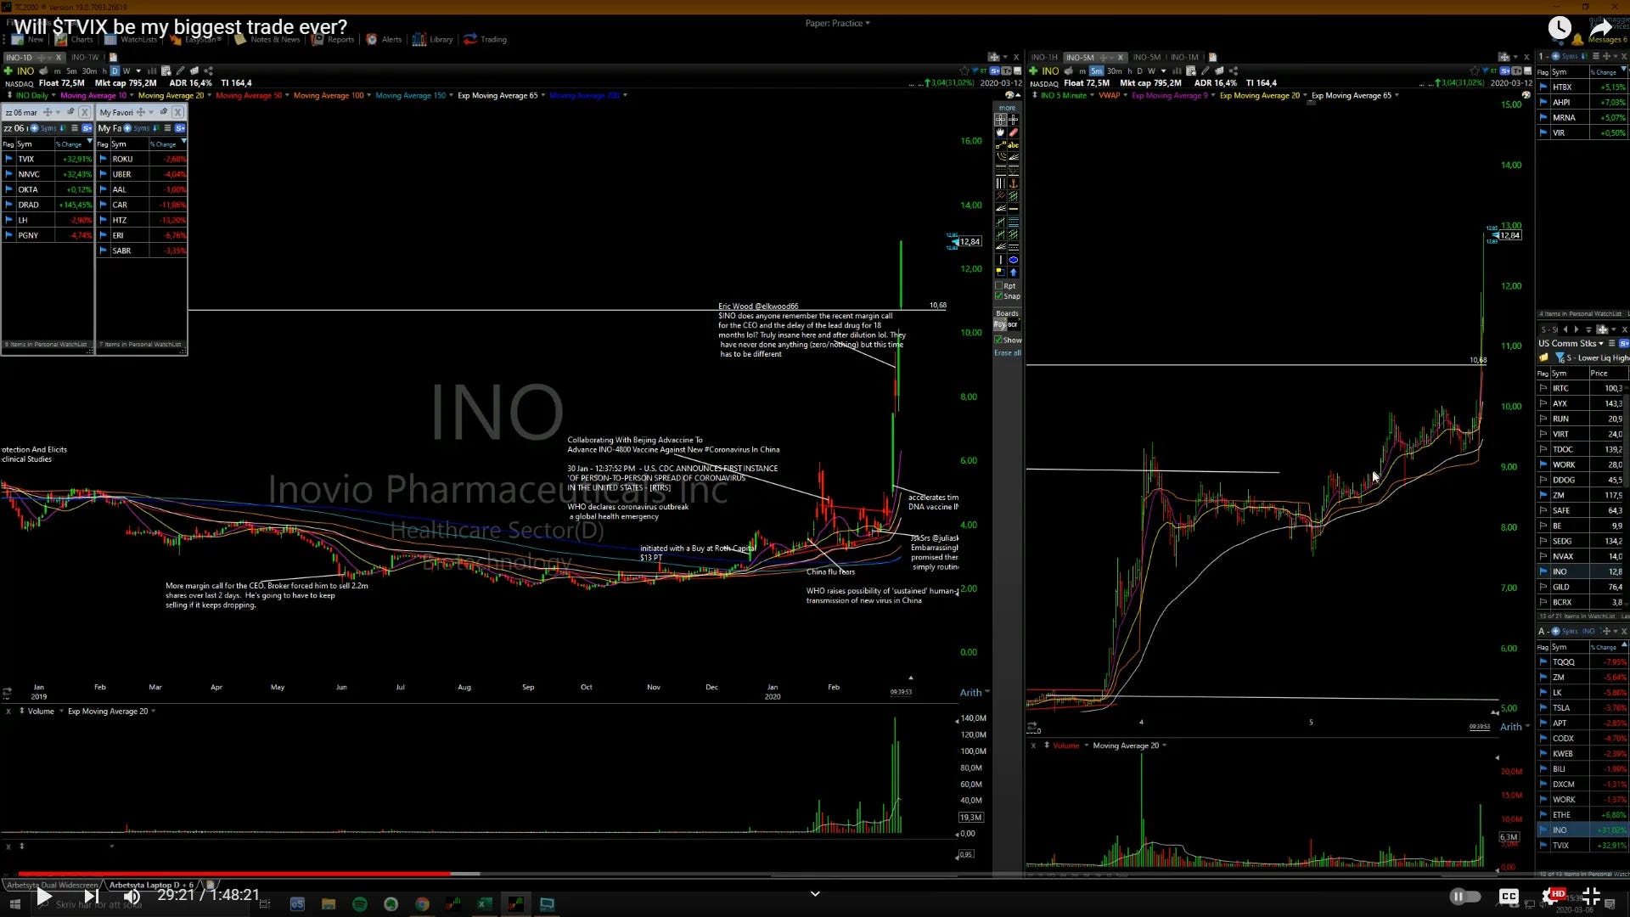Select the trendline drawing tool
Screen dimensions: 1630x917
coord(1000,145)
